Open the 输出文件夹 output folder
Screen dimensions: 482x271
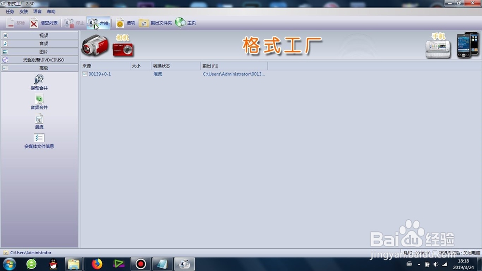click(155, 23)
